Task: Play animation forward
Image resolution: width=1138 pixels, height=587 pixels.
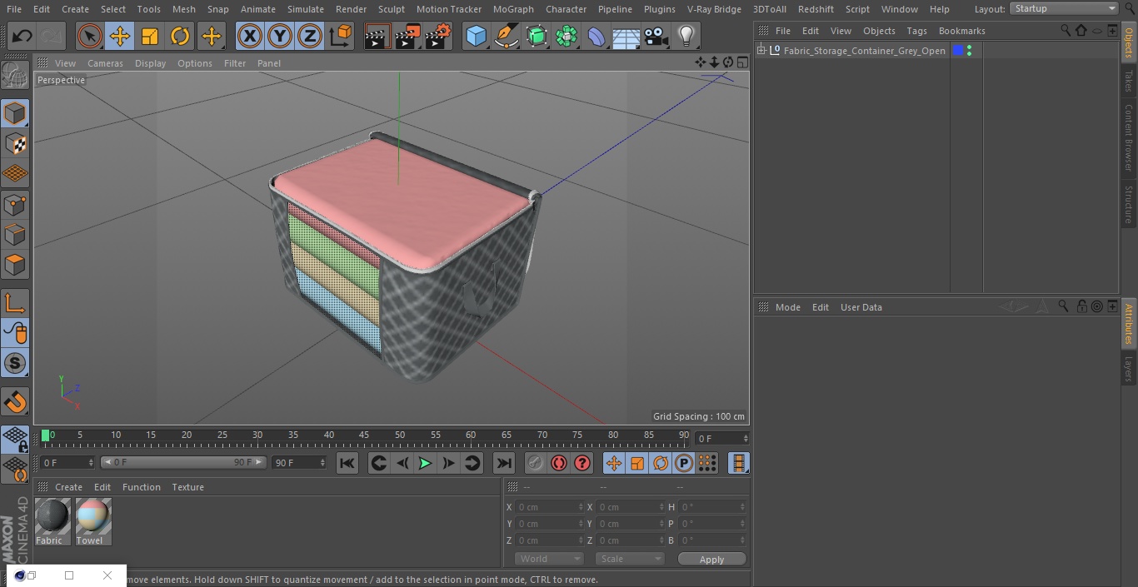Action: point(425,463)
